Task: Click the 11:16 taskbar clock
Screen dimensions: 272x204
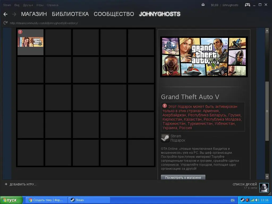Action: pyautogui.click(x=265, y=200)
